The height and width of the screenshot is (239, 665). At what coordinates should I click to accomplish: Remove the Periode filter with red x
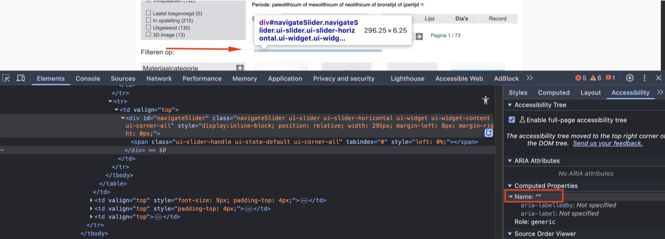[x=422, y=5]
